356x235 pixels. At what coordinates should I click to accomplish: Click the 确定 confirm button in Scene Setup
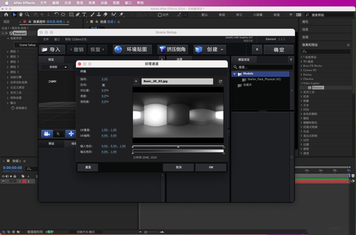click(x=279, y=49)
